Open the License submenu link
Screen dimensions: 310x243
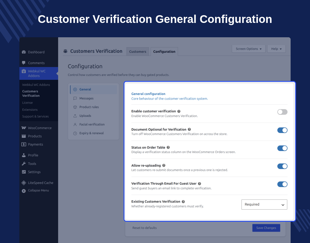tap(27, 102)
